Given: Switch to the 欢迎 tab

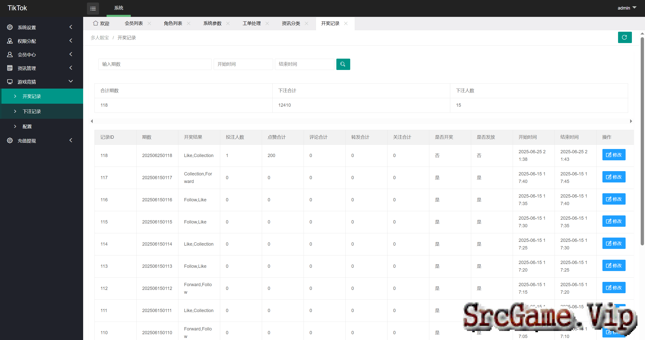Looking at the screenshot, I should click(x=101, y=23).
